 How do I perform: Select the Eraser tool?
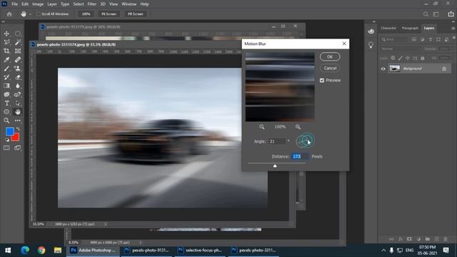tap(18, 77)
